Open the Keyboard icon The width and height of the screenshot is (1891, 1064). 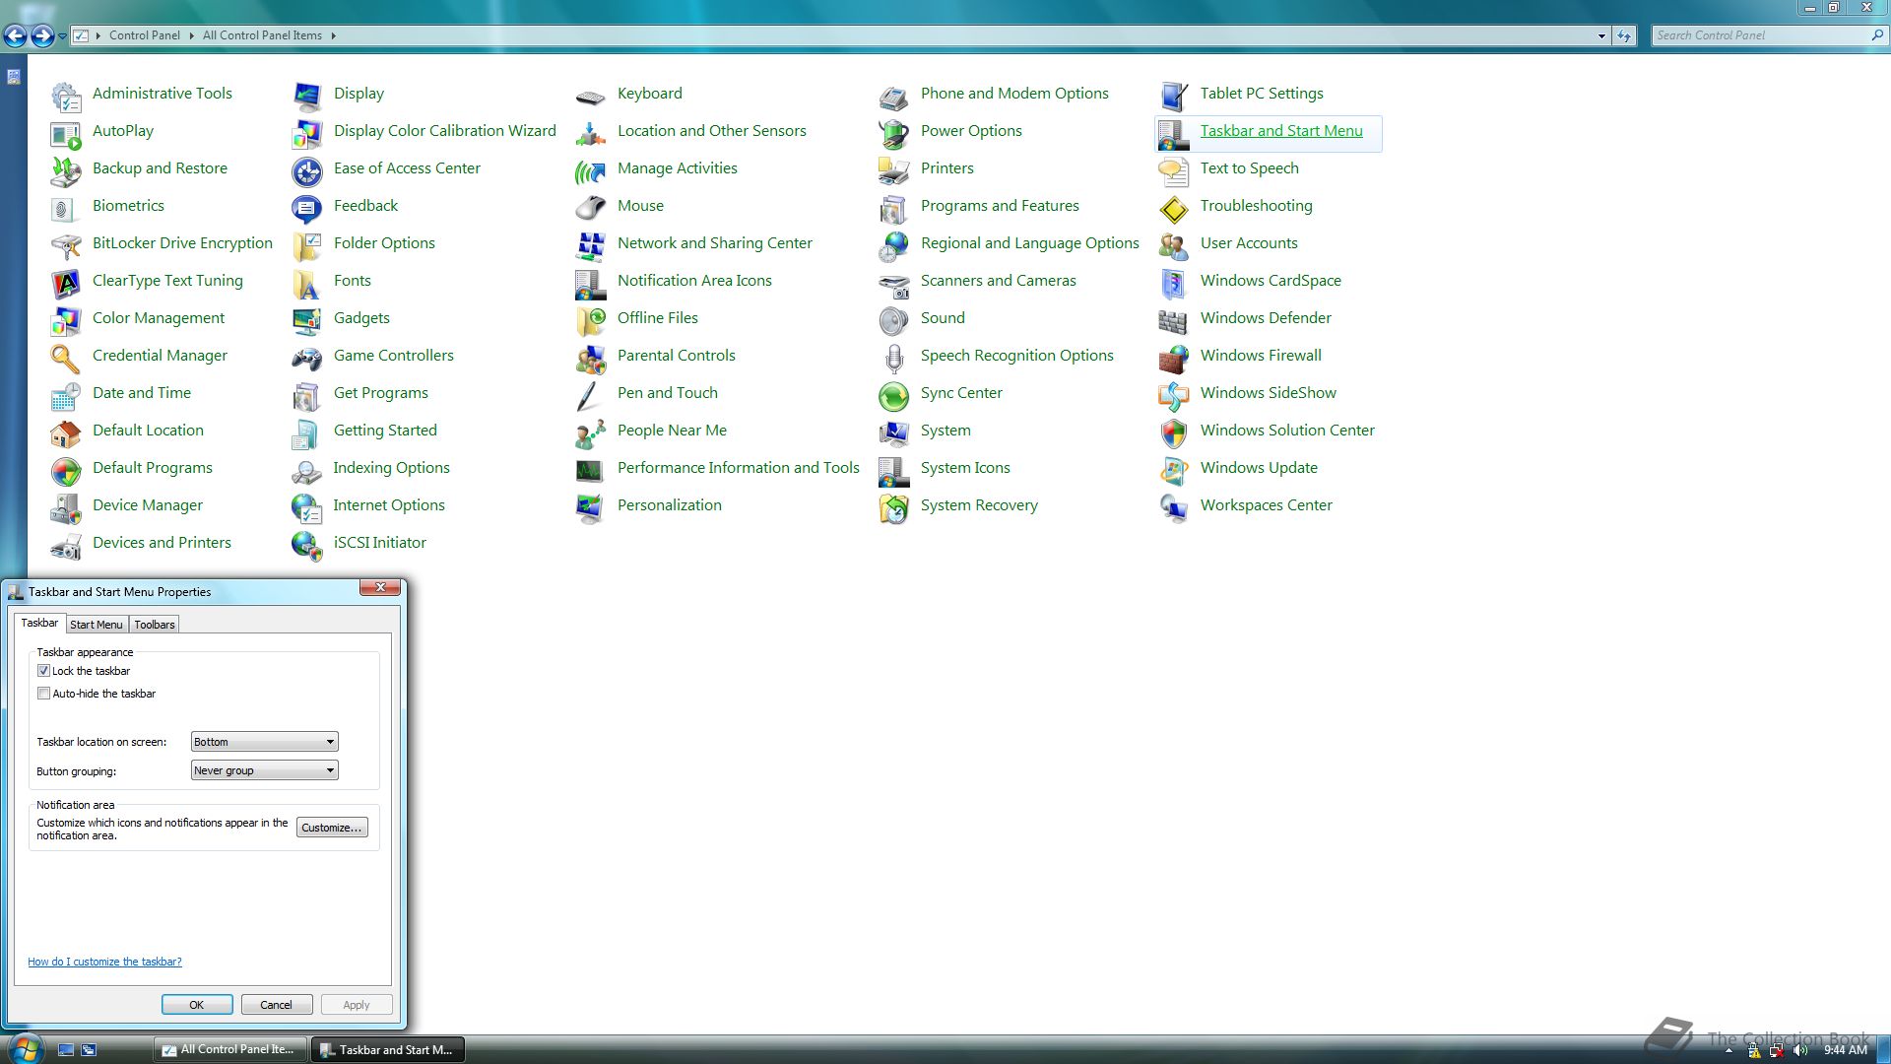pos(591,96)
